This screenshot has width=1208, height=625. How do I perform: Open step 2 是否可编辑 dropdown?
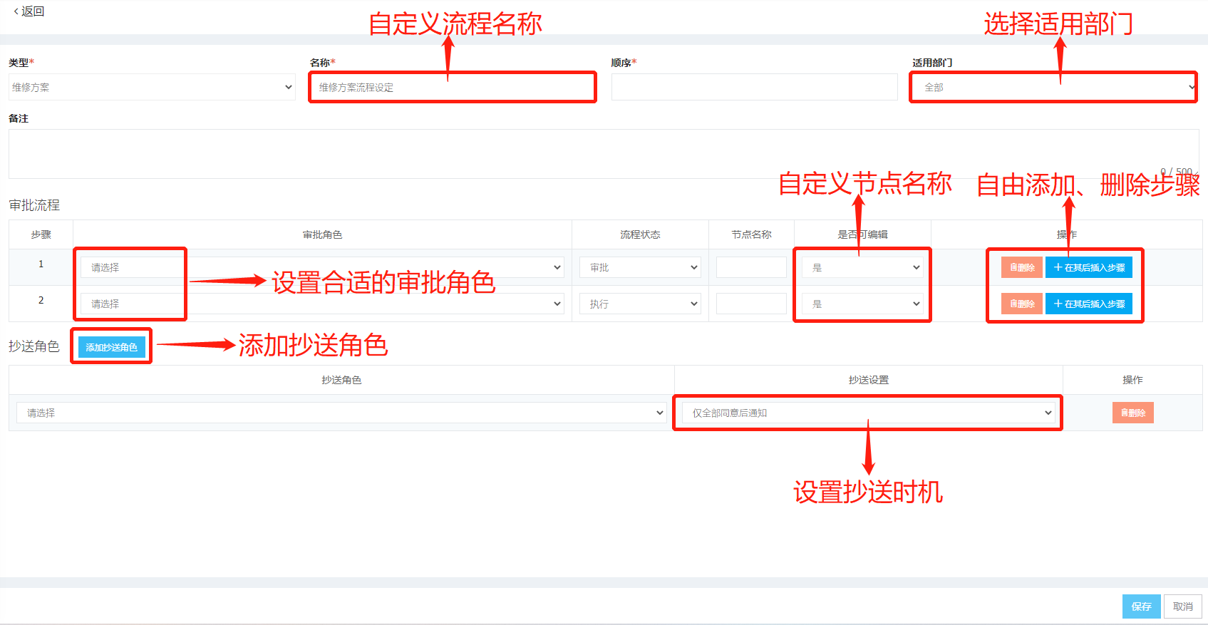pyautogui.click(x=862, y=304)
